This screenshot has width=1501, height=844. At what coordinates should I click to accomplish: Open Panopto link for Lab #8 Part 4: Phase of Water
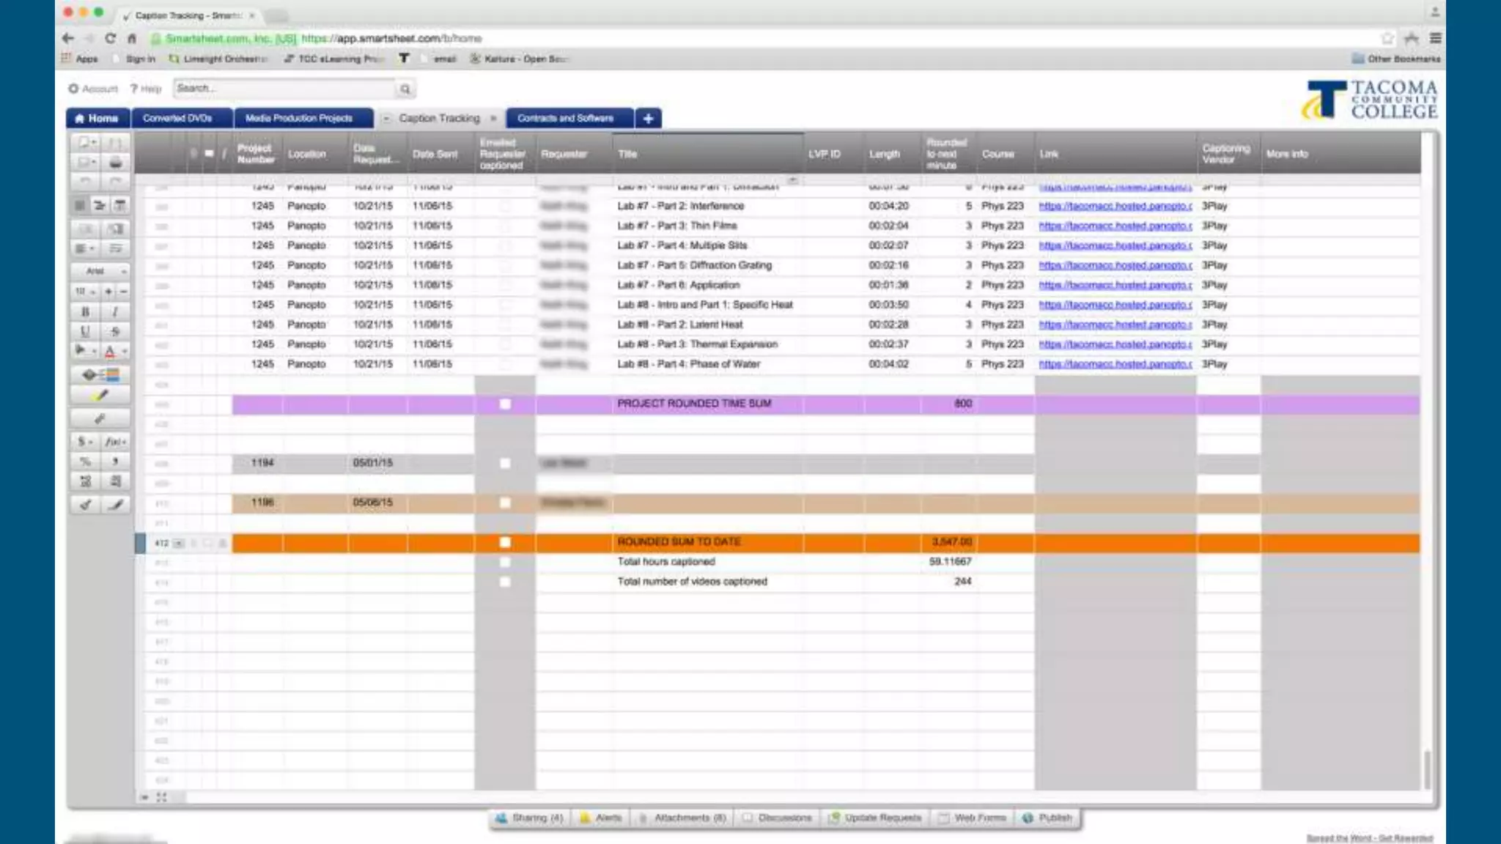(1115, 364)
